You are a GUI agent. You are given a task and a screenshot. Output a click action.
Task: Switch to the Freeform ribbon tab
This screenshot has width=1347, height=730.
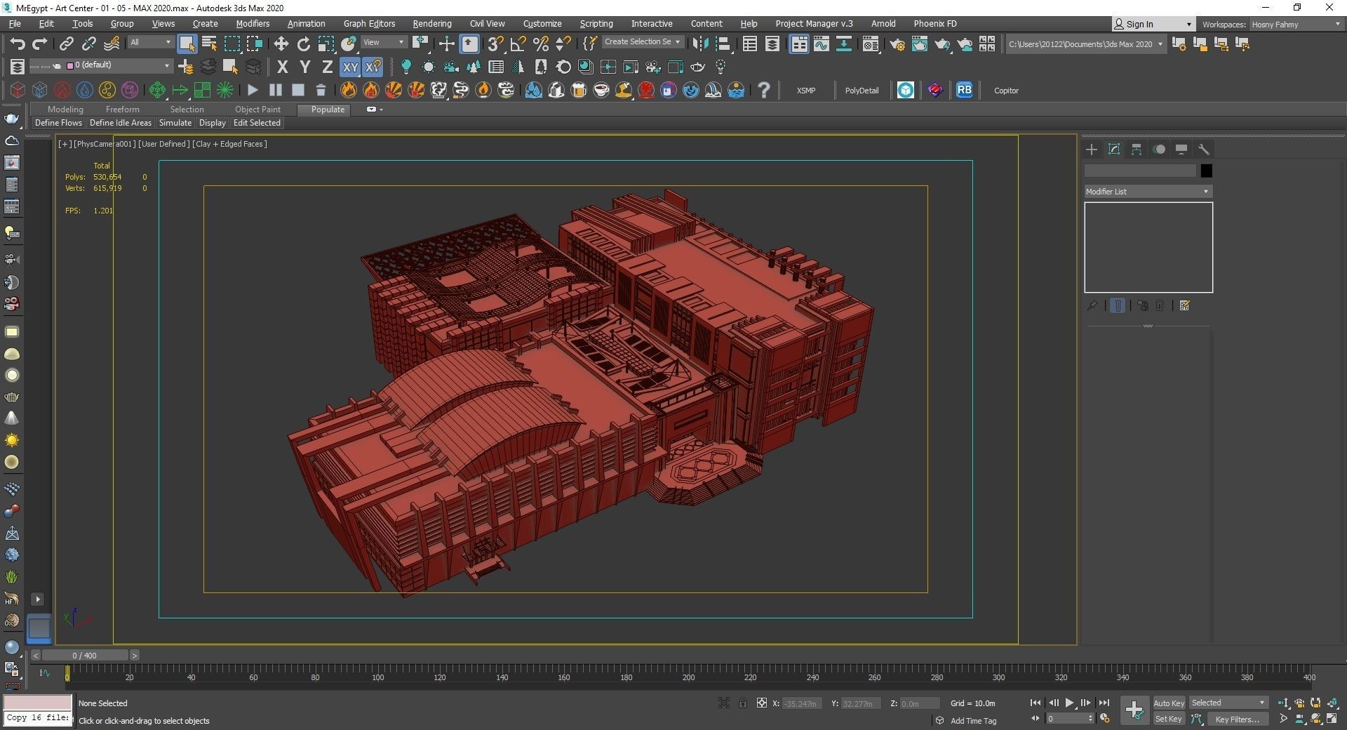click(122, 109)
